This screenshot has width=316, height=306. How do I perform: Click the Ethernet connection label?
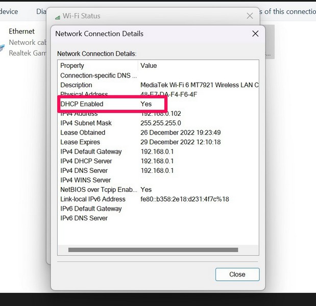pos(21,32)
